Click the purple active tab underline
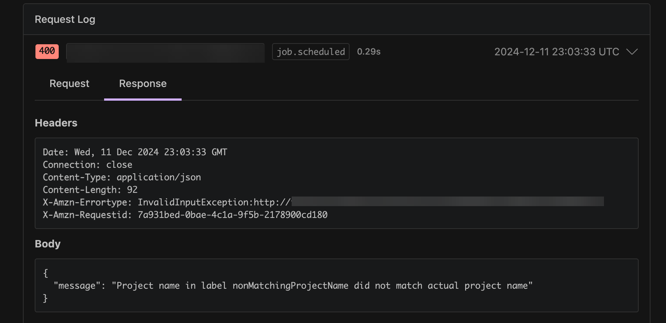Screen dimensions: 666x323 pos(143,99)
